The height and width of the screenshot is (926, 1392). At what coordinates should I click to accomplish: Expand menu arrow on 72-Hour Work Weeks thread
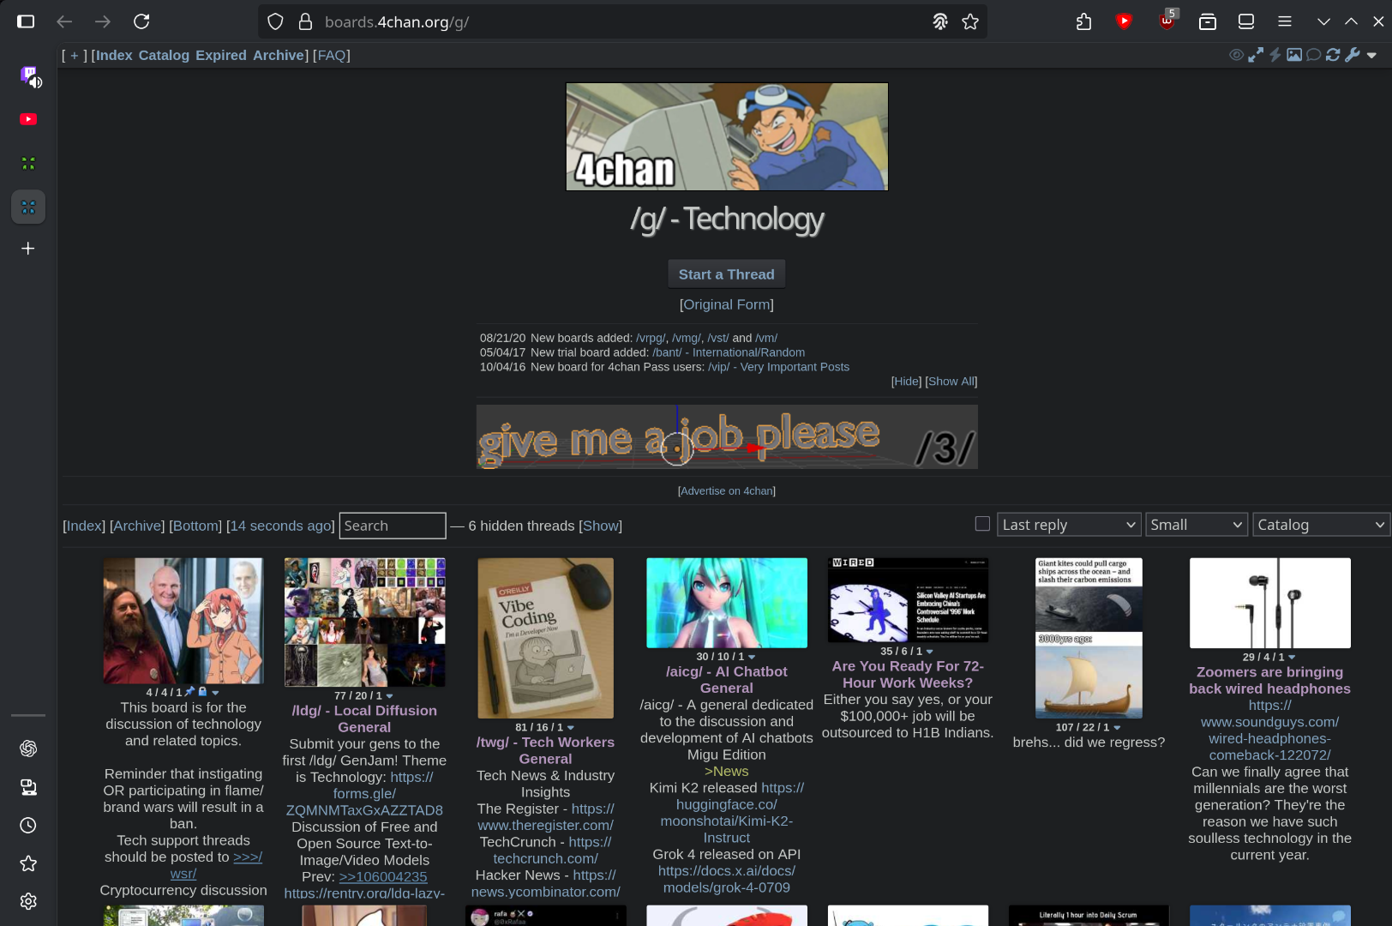pos(930,652)
